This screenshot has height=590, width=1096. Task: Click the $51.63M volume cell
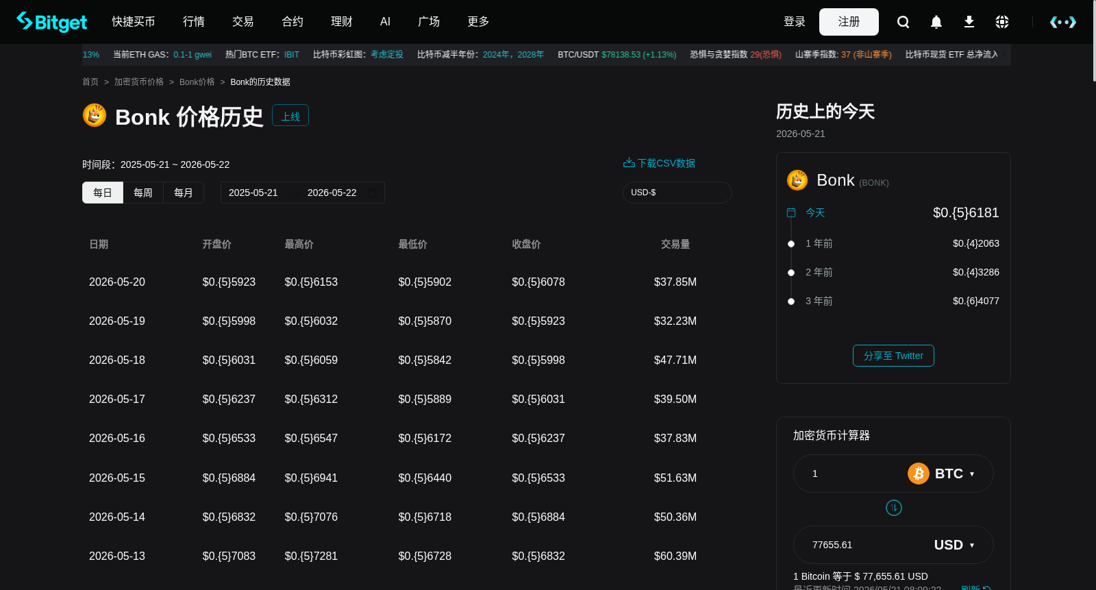coord(675,478)
